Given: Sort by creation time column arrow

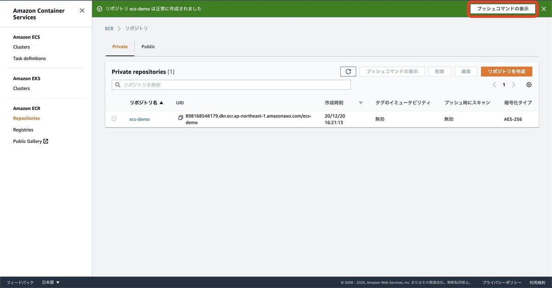Looking at the screenshot, I should point(361,103).
